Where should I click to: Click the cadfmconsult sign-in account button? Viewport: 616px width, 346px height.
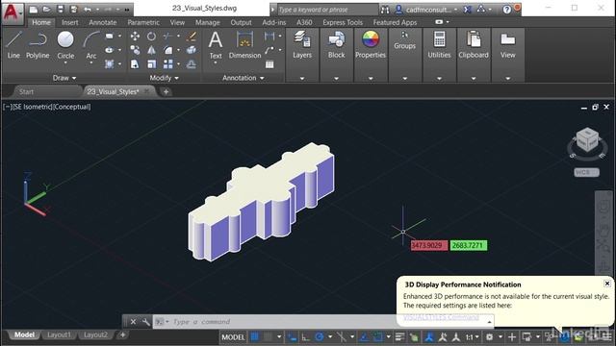click(x=427, y=9)
